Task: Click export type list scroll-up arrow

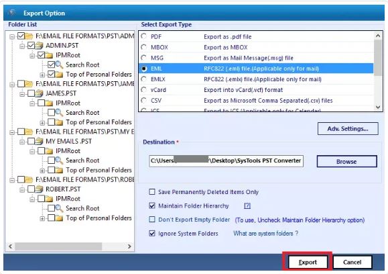Action: pos(378,36)
